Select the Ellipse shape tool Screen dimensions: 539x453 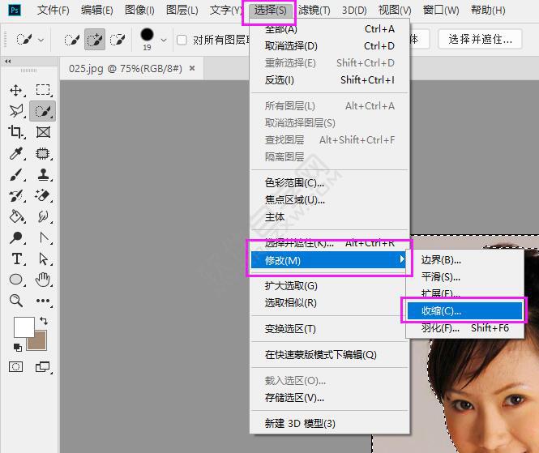tap(16, 280)
